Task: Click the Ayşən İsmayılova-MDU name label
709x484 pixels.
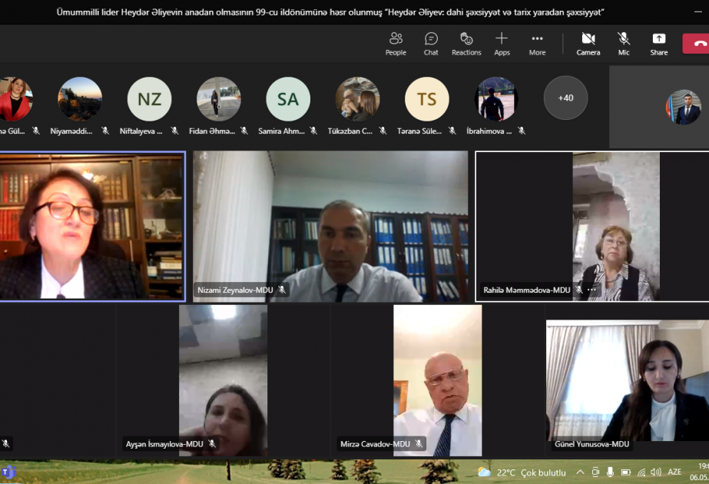Action: tap(164, 444)
